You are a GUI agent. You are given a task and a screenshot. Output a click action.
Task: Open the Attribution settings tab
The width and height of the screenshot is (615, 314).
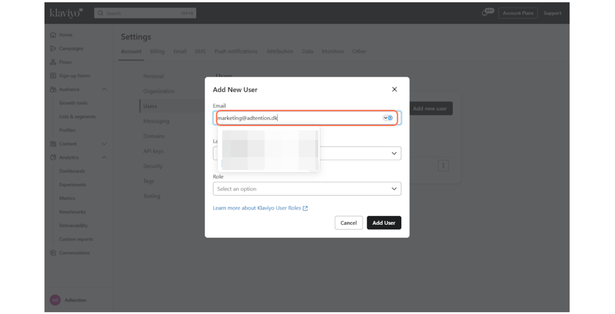[x=280, y=51]
